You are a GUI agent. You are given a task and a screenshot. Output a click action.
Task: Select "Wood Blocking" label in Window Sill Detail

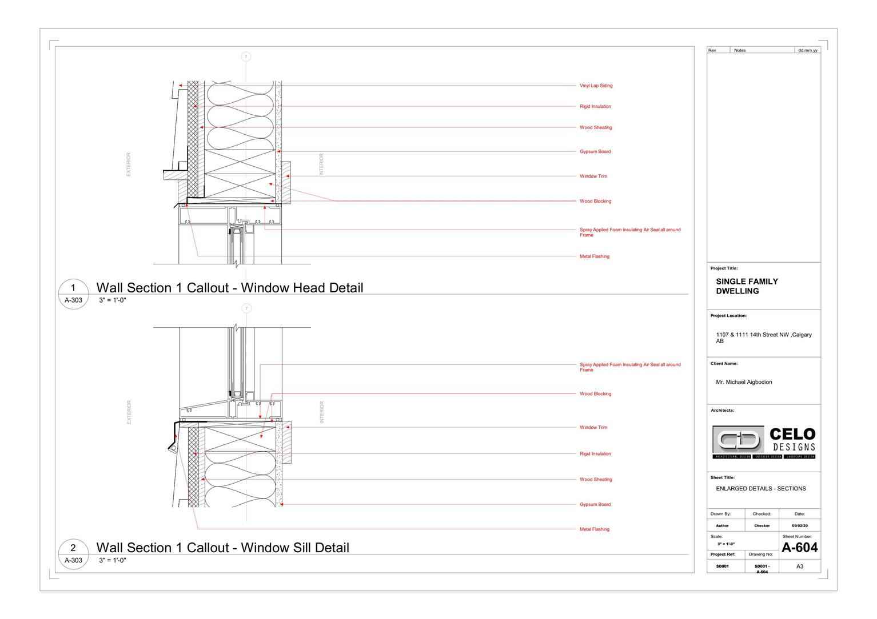(x=595, y=393)
